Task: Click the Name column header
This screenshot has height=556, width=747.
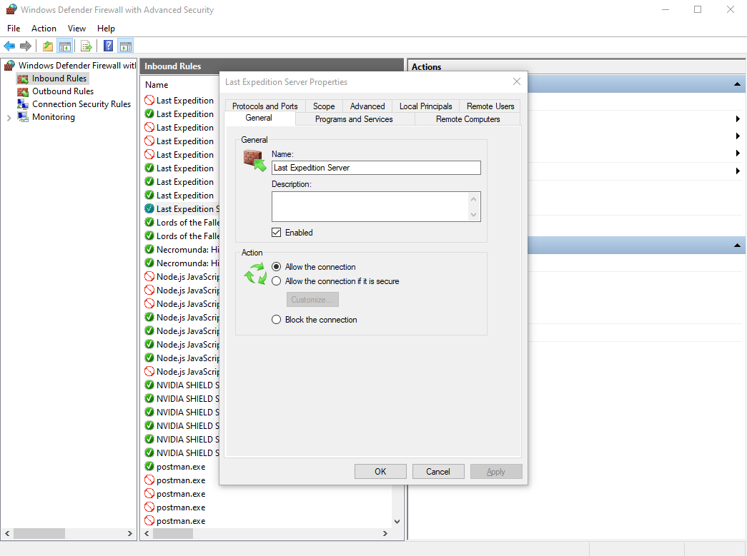Action: pos(157,85)
